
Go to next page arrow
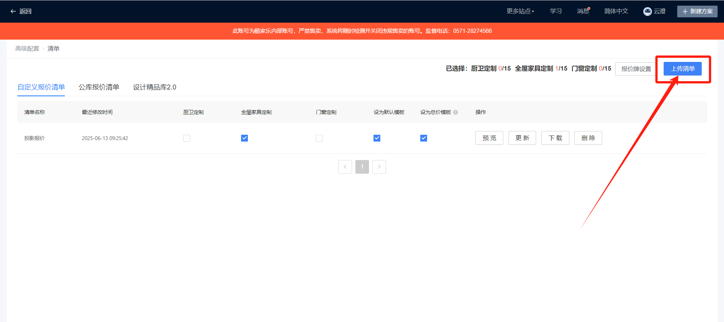click(379, 167)
